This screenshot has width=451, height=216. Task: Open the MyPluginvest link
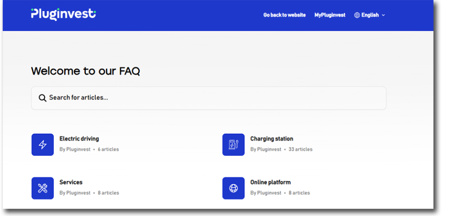[x=330, y=15]
